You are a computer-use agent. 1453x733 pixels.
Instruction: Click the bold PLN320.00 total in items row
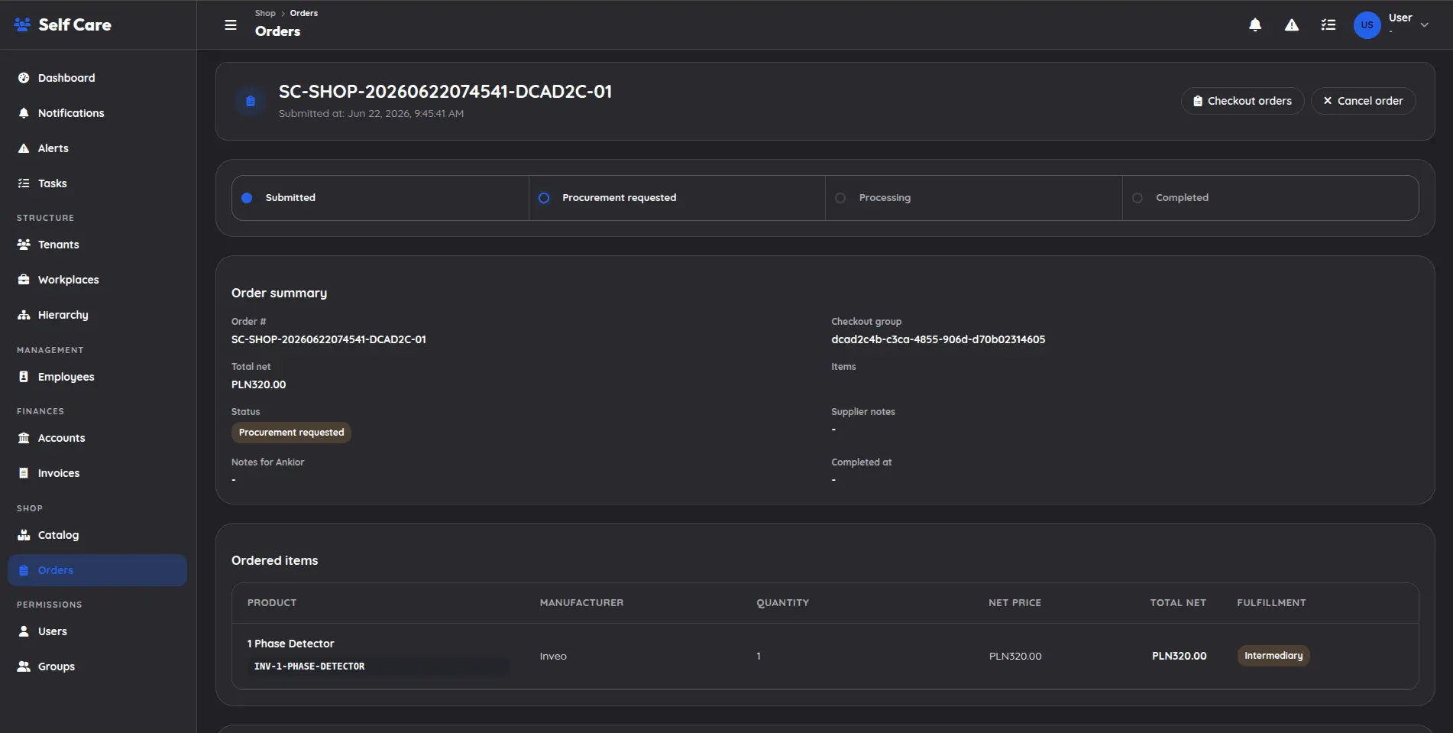[1180, 656]
